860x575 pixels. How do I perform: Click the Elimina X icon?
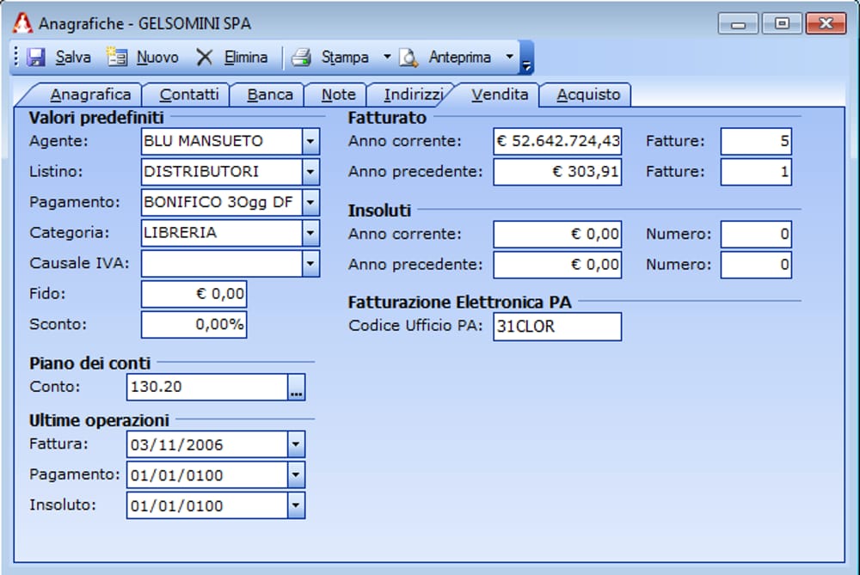204,58
